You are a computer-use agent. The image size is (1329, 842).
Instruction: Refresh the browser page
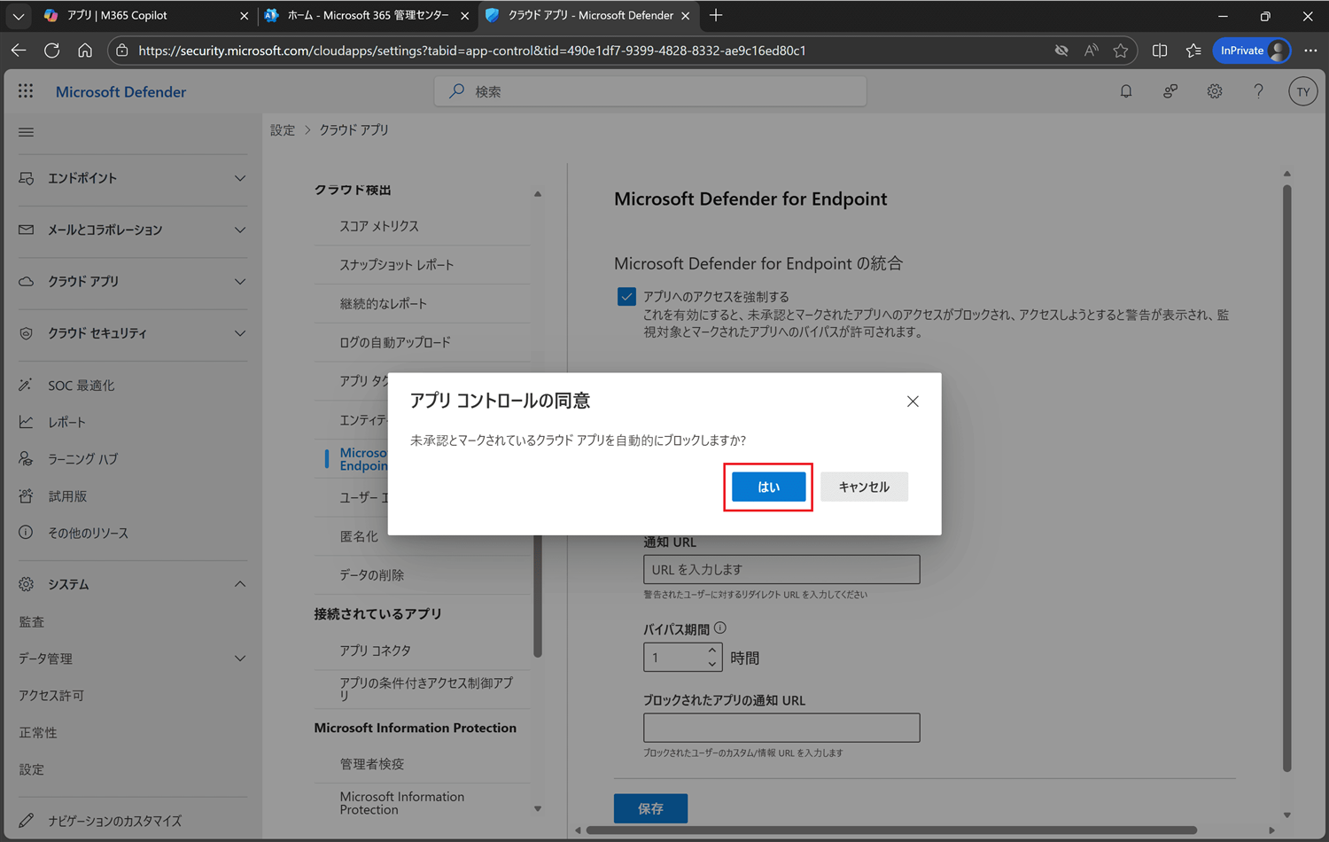51,51
